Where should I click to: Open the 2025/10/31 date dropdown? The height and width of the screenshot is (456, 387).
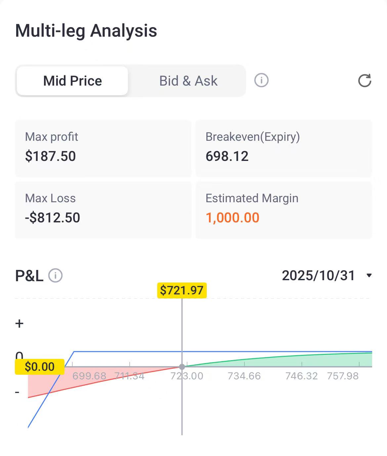(318, 276)
